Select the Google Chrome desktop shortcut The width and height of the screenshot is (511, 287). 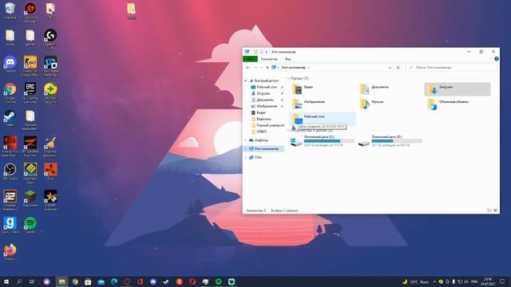10,92
